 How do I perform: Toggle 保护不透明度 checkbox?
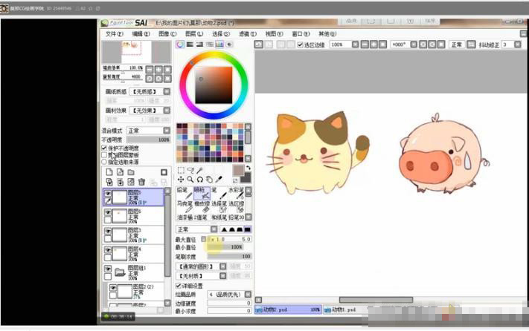(104, 148)
